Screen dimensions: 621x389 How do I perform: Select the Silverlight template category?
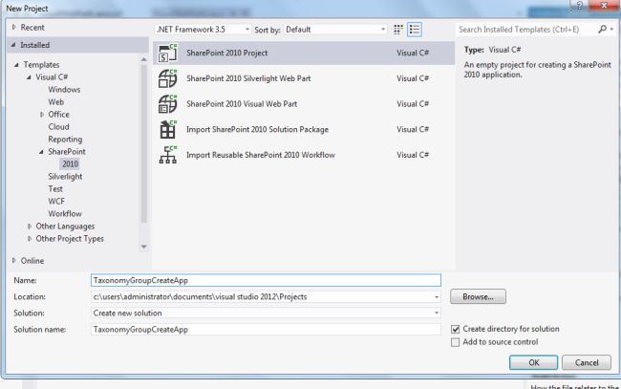[65, 177]
